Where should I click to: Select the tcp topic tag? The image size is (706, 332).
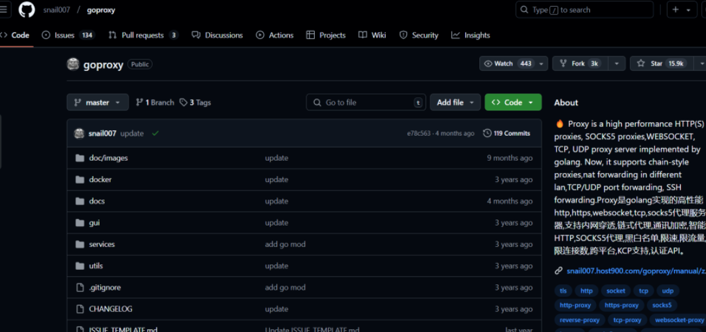pyautogui.click(x=644, y=291)
